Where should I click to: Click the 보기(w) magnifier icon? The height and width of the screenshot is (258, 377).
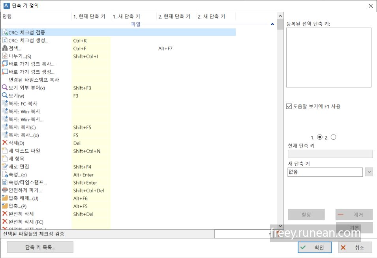coord(5,95)
